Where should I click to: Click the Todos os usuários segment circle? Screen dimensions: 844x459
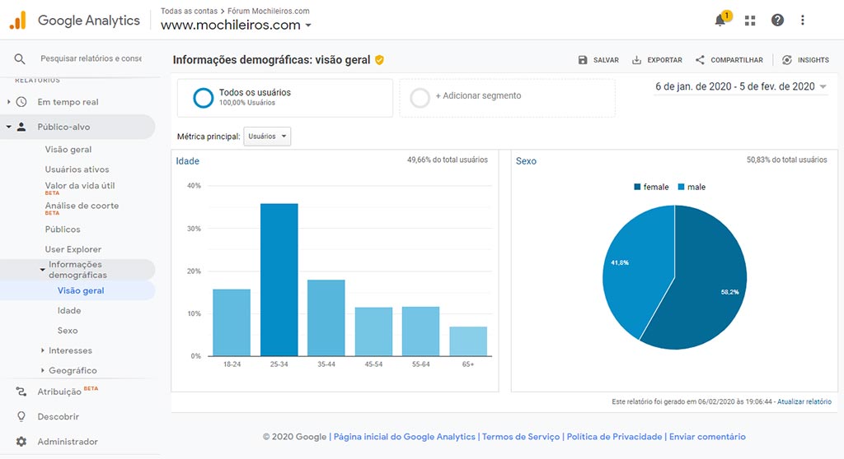coord(204,98)
